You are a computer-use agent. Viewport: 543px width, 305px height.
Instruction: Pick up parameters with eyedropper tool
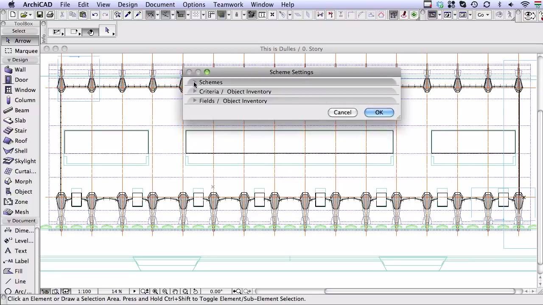point(127,15)
